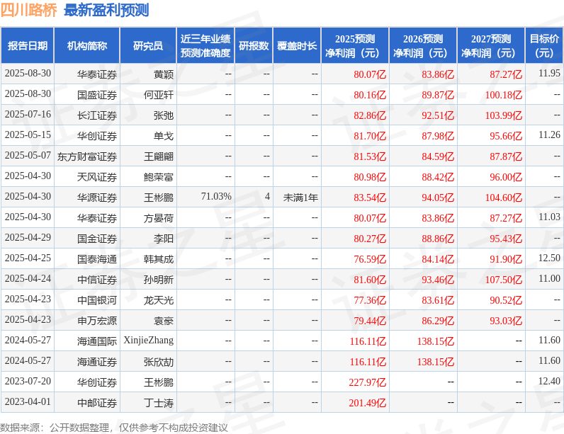Select the 2027预测净利润 column header
Image resolution: width=564 pixels, height=434 pixels.
491,45
